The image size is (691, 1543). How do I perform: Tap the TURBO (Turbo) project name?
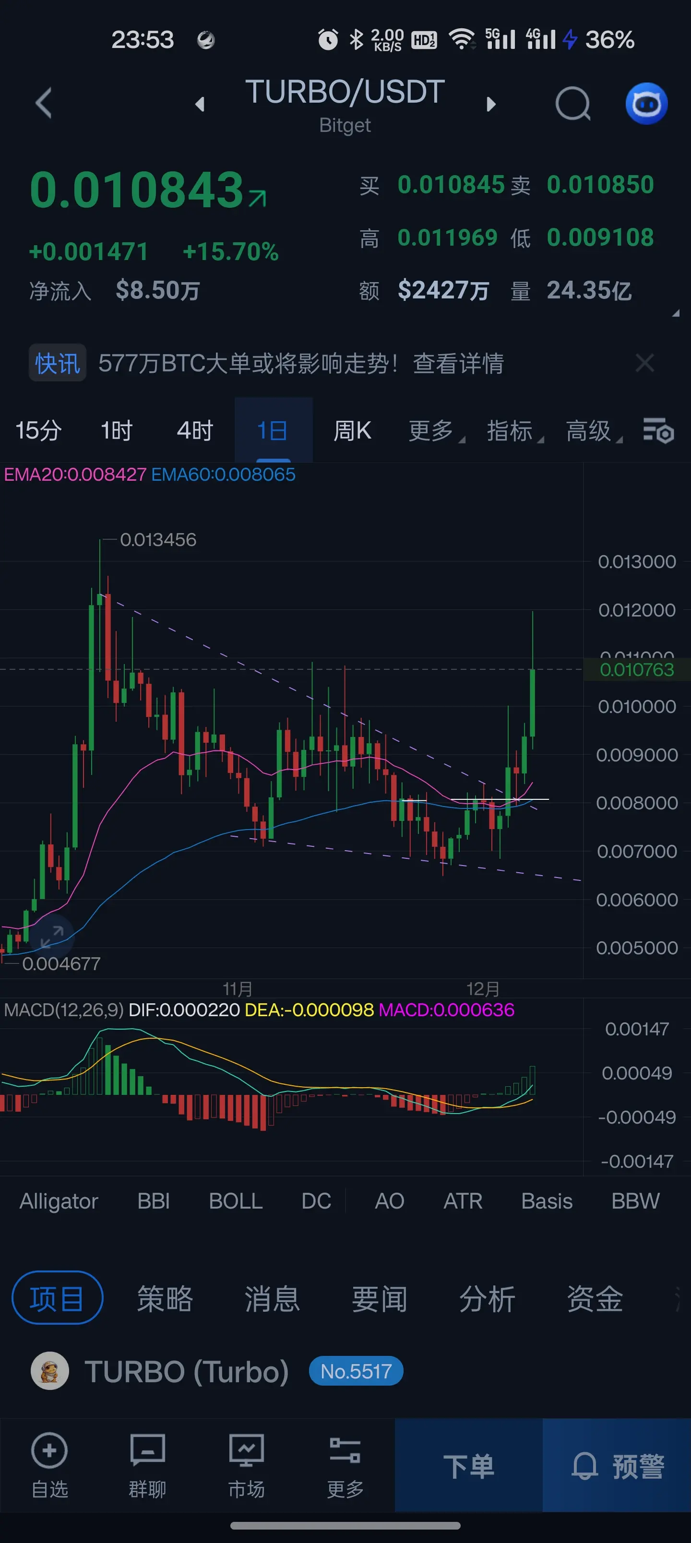tap(186, 1371)
